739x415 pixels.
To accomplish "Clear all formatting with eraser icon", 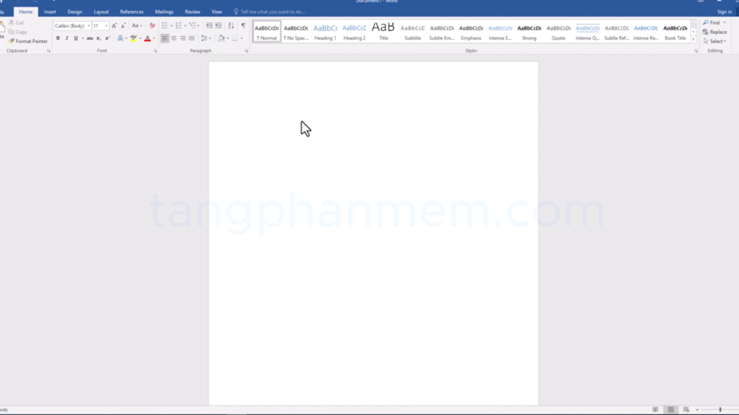I will 152,26.
